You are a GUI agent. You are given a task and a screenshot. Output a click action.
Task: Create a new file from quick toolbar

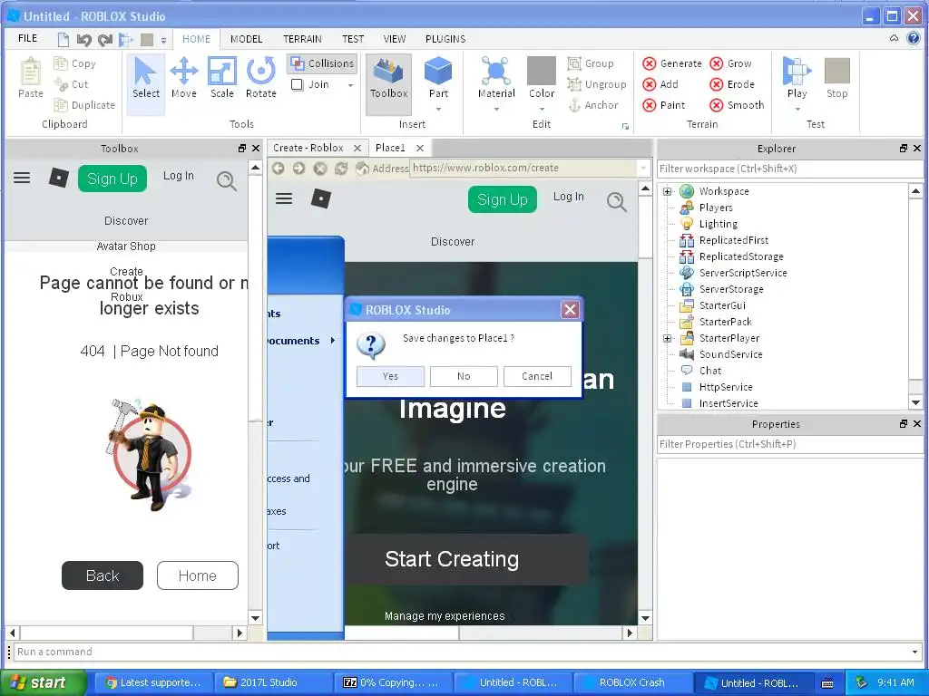pyautogui.click(x=63, y=40)
